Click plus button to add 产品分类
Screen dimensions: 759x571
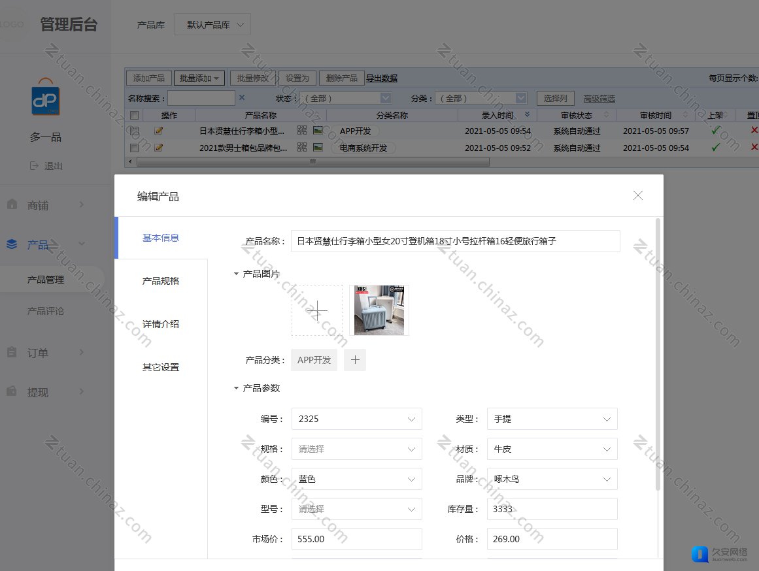(355, 359)
